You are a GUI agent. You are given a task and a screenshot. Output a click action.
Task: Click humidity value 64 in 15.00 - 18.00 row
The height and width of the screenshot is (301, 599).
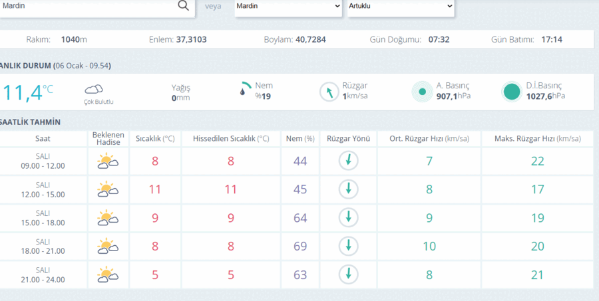point(300,218)
